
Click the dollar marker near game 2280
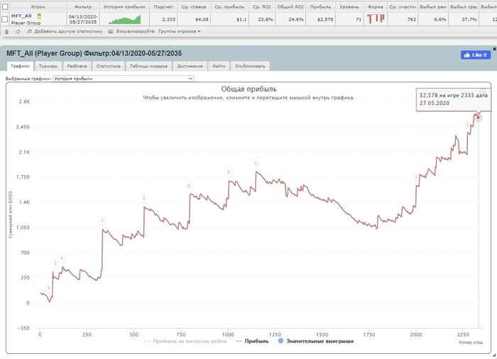point(467,125)
